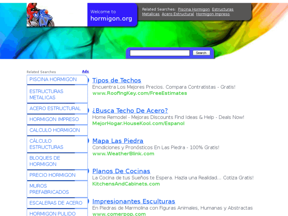Select PISCINA HORMIGON in sidebar
The image size is (288, 216).
point(57,80)
